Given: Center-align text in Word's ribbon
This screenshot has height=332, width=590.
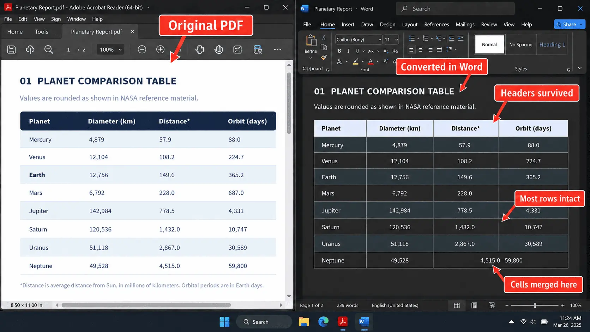Looking at the screenshot, I should 421,49.
